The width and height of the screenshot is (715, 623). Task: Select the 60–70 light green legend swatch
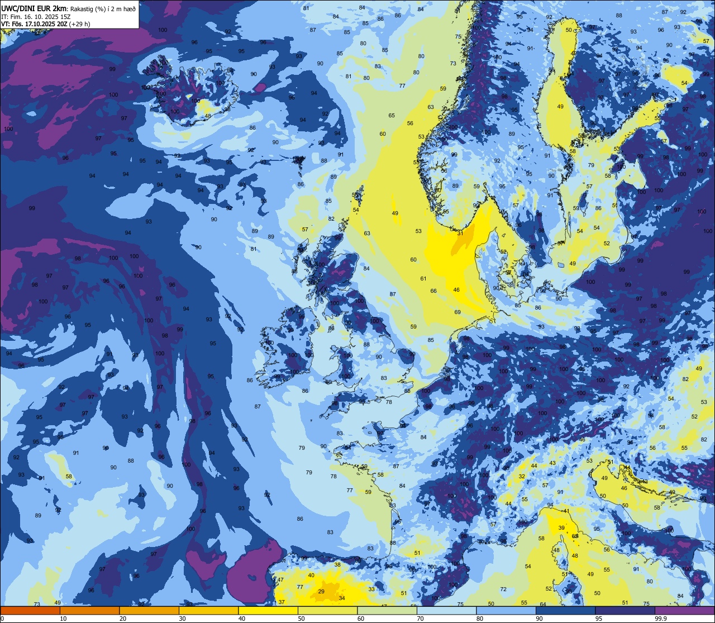(387, 610)
